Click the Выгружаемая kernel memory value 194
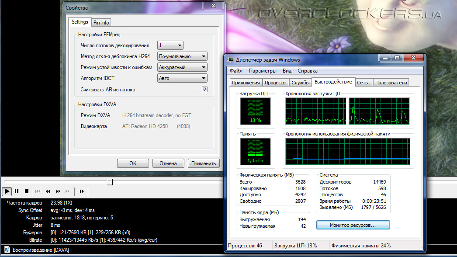This screenshot has height=257, width=457. point(302,219)
